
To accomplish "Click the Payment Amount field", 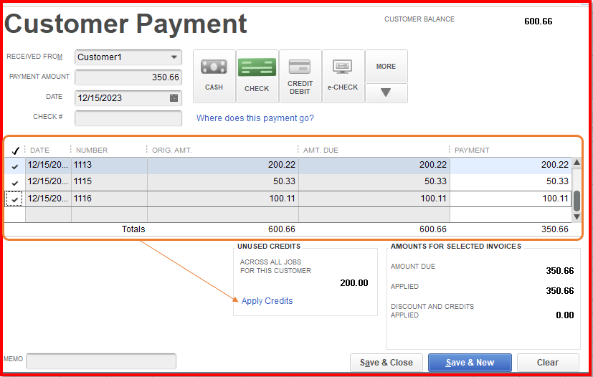I will click(x=128, y=77).
